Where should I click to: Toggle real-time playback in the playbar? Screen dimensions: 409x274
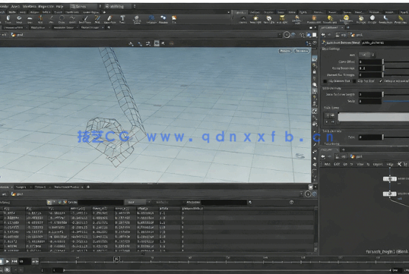coord(7,270)
